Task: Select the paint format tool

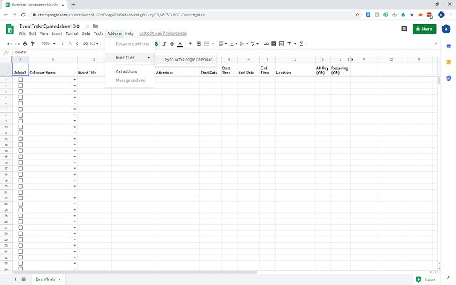Action: (33, 43)
